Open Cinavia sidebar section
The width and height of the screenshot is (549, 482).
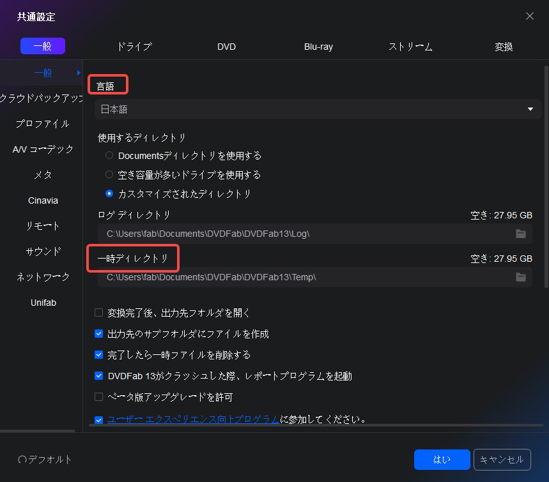43,200
